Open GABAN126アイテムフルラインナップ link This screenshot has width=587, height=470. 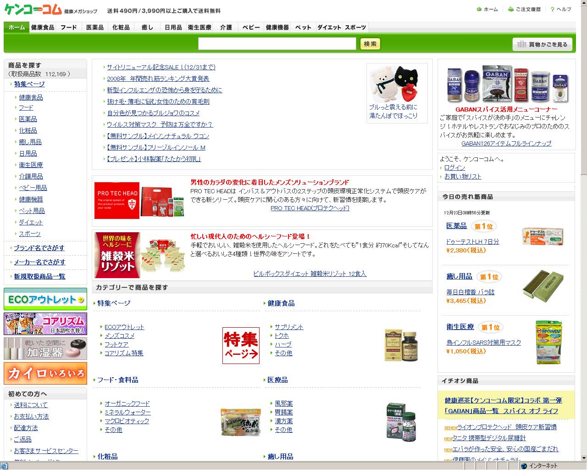pos(506,143)
